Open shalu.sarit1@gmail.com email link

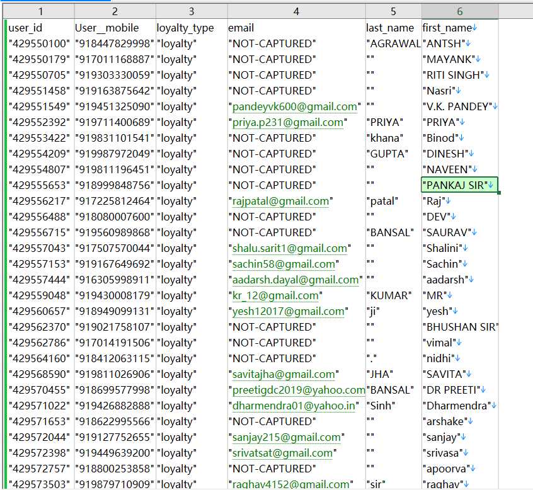[290, 248]
